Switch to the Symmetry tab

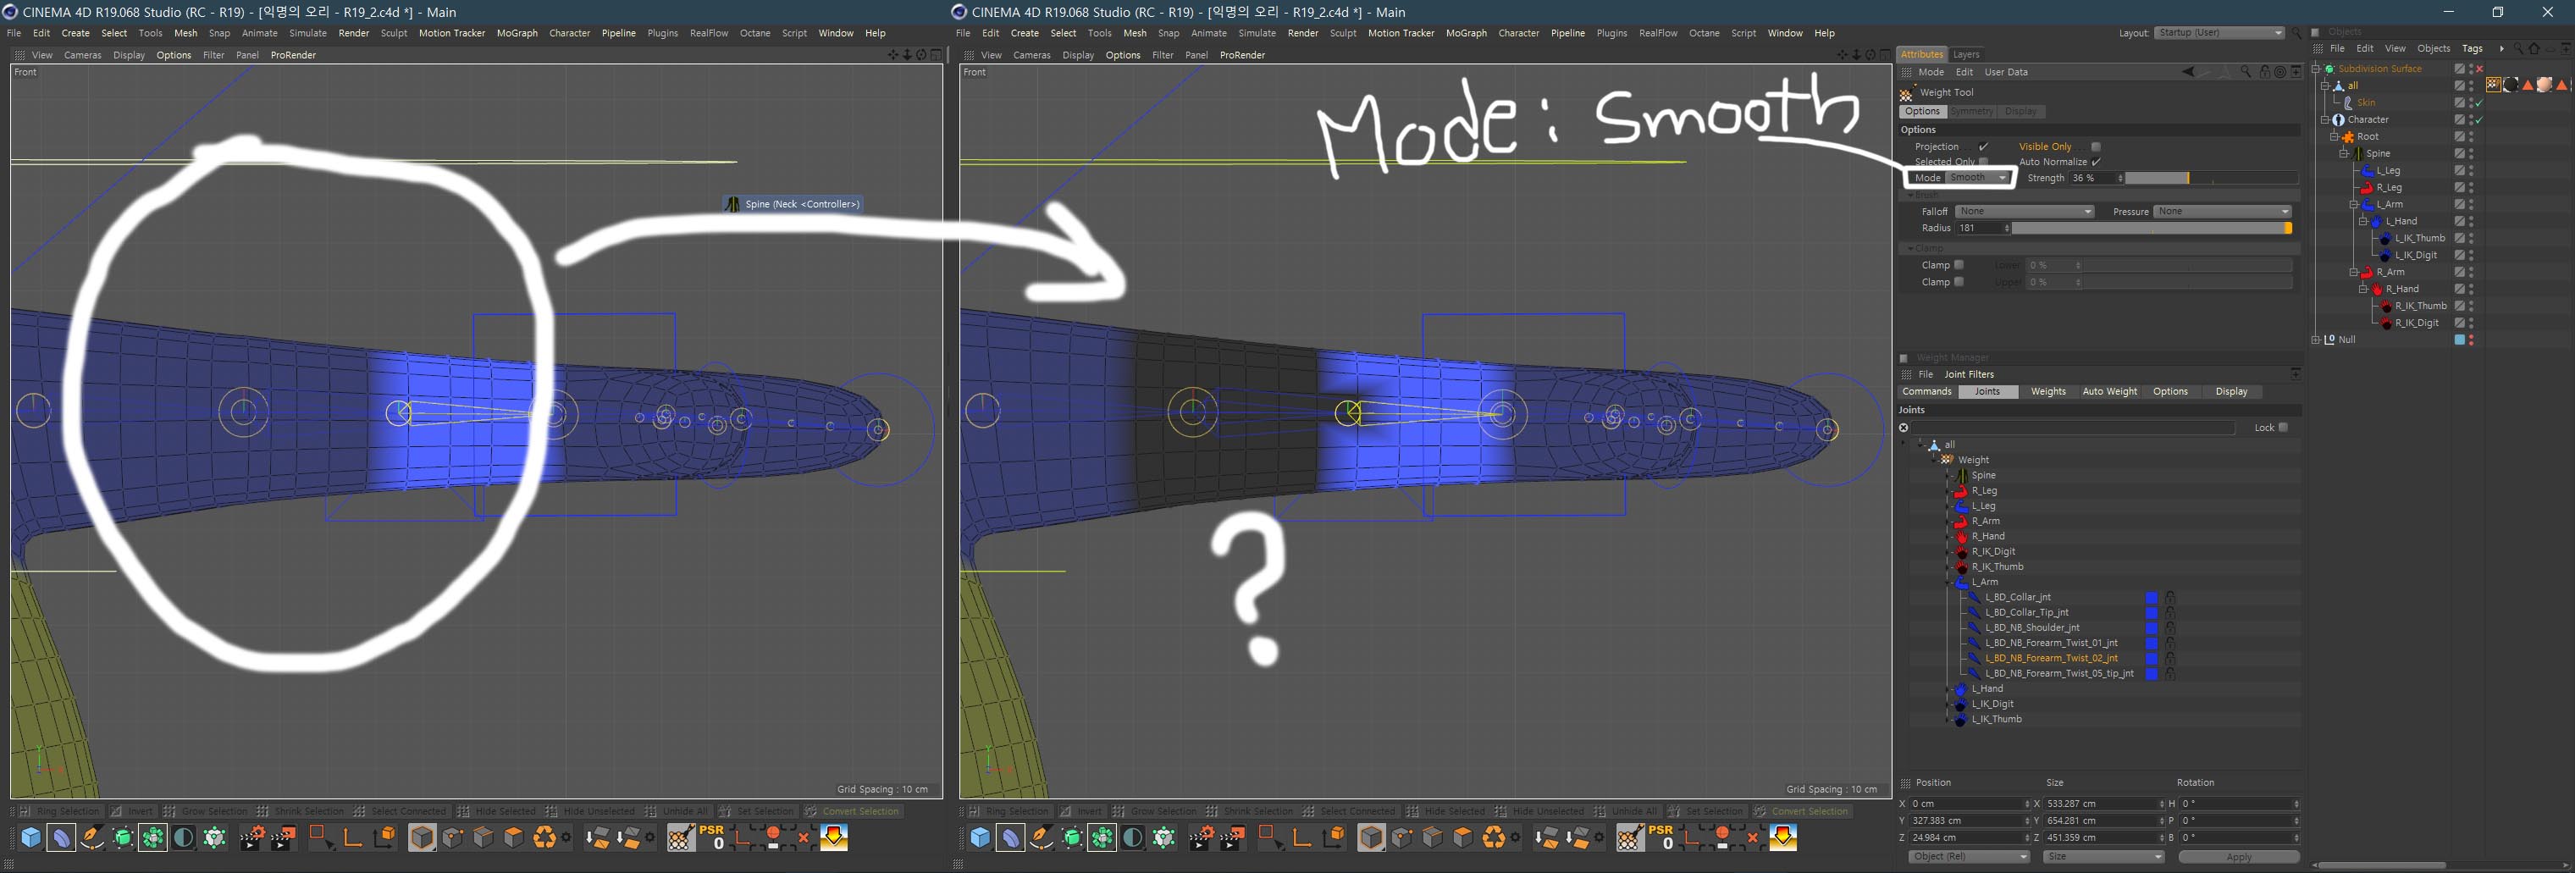[x=1970, y=112]
